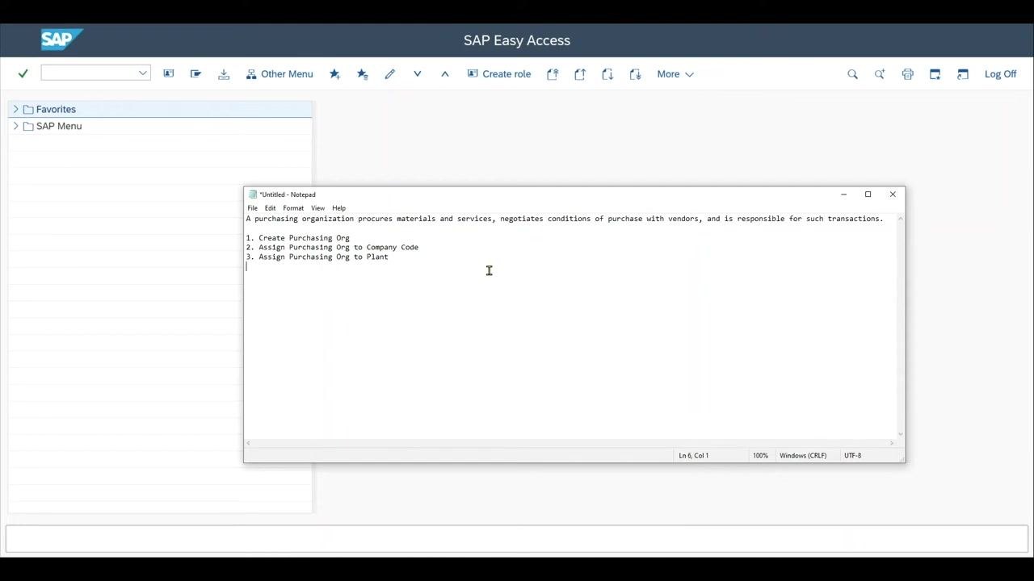This screenshot has height=581, width=1034.
Task: Click the Print icon
Action: (x=907, y=73)
